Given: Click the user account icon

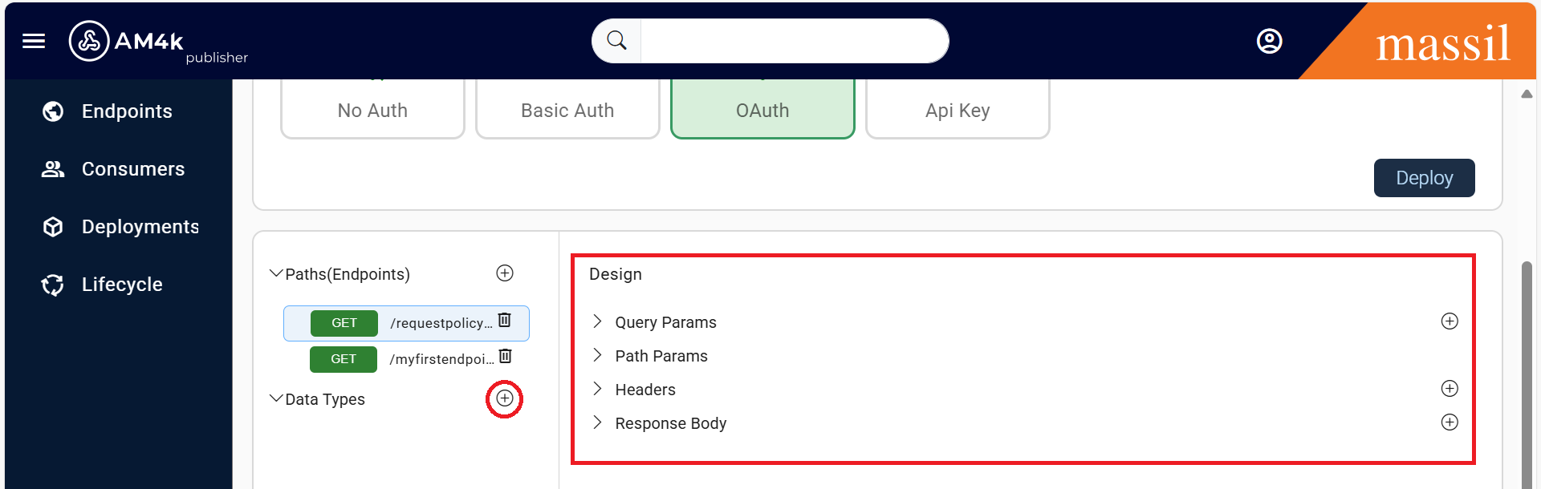Looking at the screenshot, I should pos(1269,41).
